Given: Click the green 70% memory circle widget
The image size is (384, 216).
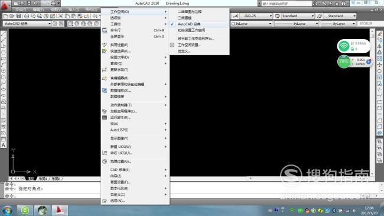Looking at the screenshot, I should (x=344, y=62).
